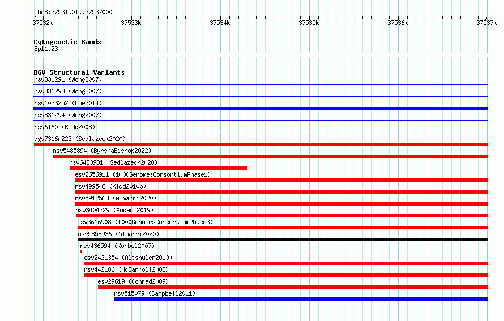The image size is (504, 321).
Task: Select the esv2656911 (1000GenomesConsortiumPhase1) label
Action: 143,174
